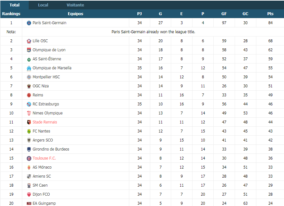The image size is (284, 206).
Task: Click the EA Guingamp team icon
Action: coord(29,203)
